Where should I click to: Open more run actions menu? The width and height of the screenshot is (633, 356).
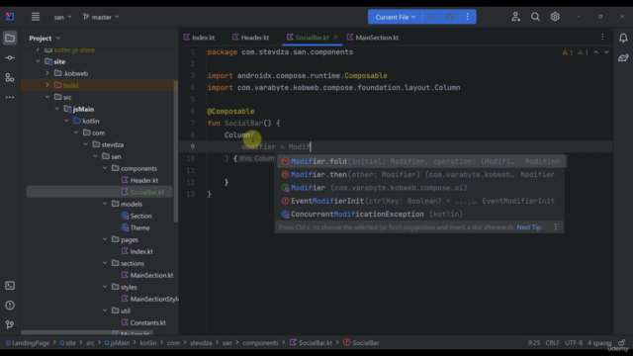point(468,17)
